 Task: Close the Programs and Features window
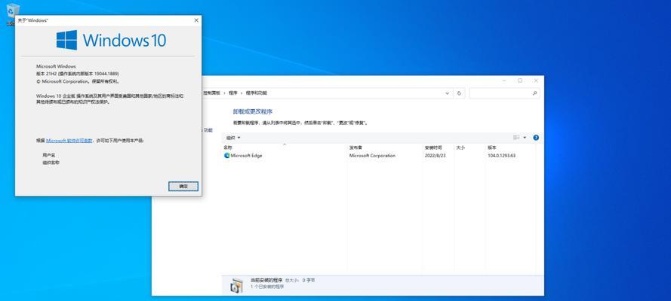[536, 81]
